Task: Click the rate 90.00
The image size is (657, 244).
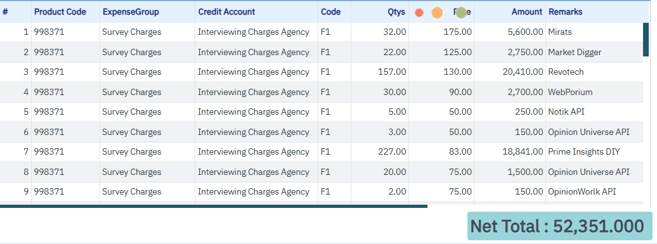Action: 460,92
